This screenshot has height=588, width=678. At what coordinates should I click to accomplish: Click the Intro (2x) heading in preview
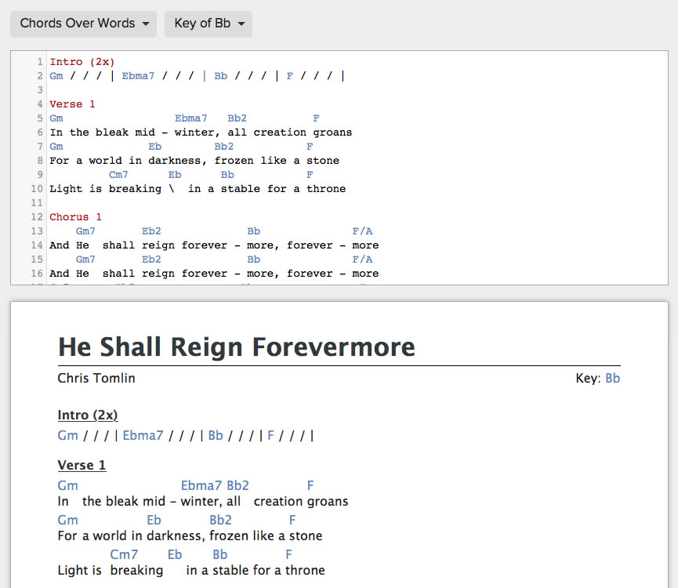pos(88,415)
